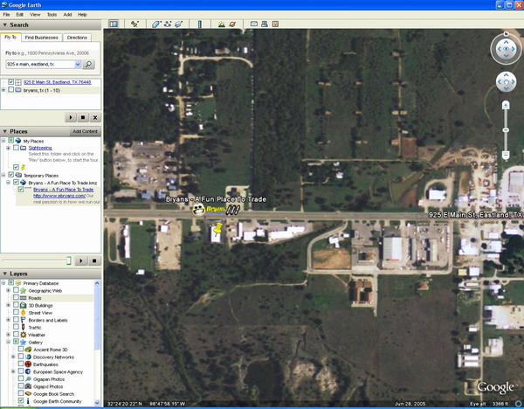
Task: Select the Add Image Overlay tool
Action: (x=179, y=24)
